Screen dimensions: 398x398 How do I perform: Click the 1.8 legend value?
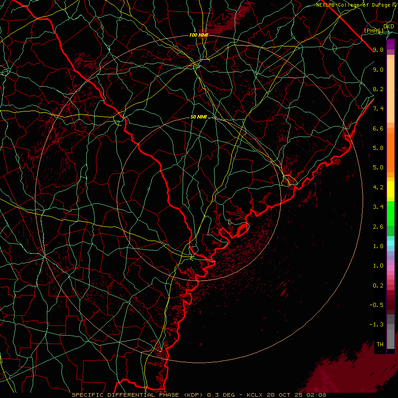(x=378, y=246)
